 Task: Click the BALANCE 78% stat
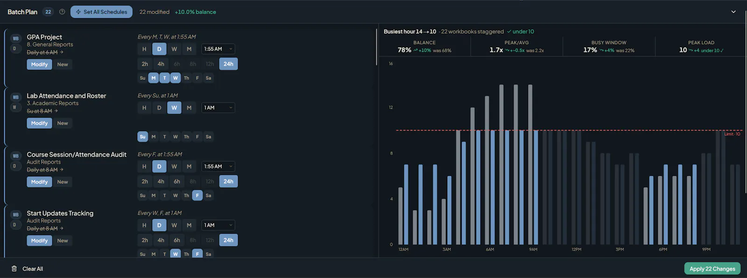coord(424,46)
